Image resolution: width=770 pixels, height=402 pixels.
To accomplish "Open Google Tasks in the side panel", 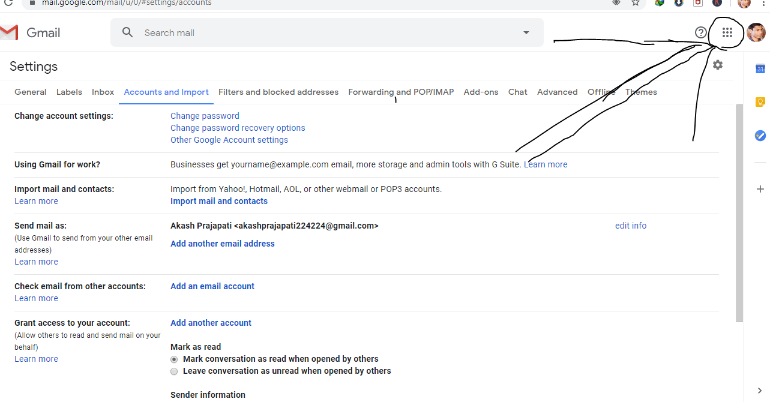I will pyautogui.click(x=760, y=136).
